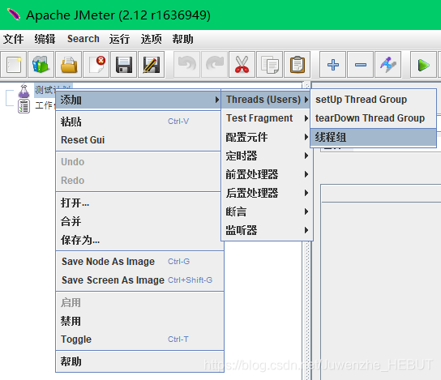This screenshot has height=380, width=441.
Task: Expand the 添加 submenu entry
Action: 139,100
